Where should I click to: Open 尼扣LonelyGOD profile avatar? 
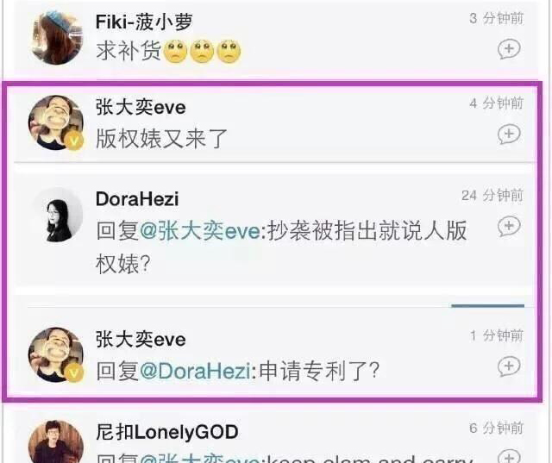56,442
